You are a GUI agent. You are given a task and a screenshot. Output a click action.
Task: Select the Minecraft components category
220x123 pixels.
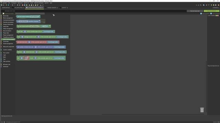(x=9, y=47)
